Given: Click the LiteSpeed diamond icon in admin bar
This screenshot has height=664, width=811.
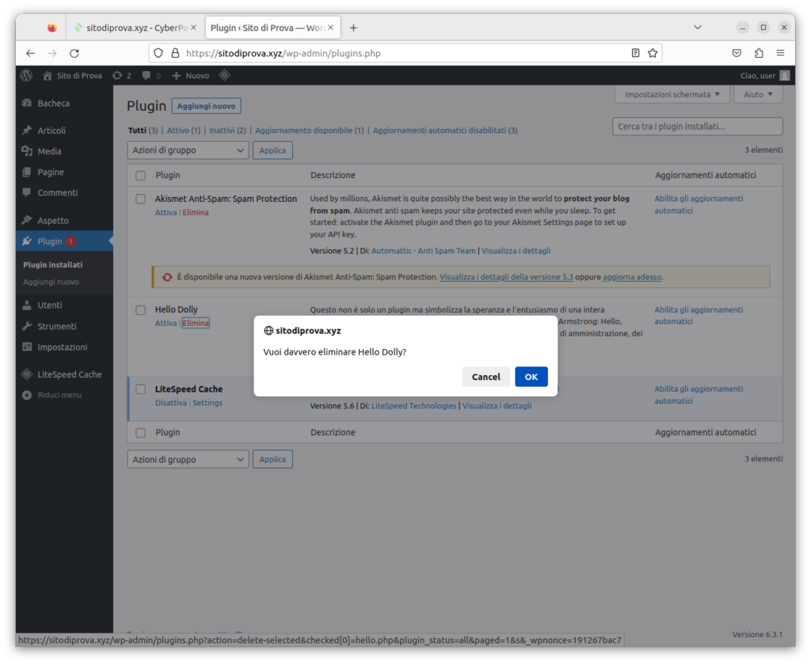Looking at the screenshot, I should 224,75.
